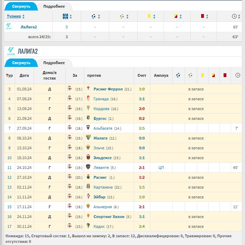Click yellow card icon in tournament summary header

149,16
